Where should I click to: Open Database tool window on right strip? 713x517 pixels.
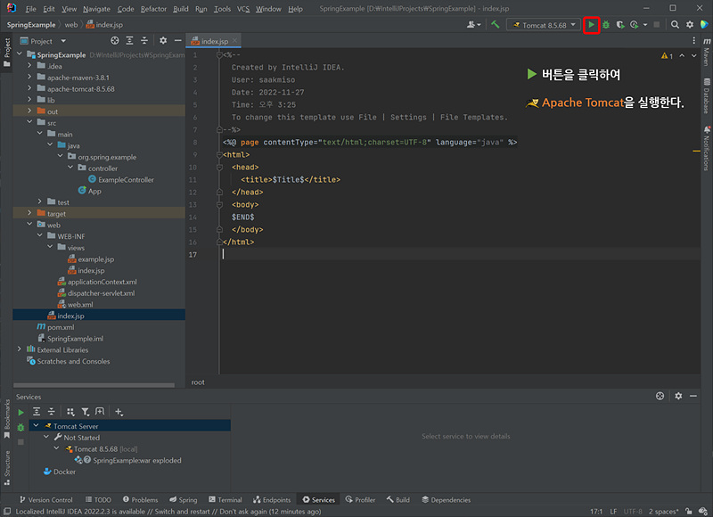707,95
